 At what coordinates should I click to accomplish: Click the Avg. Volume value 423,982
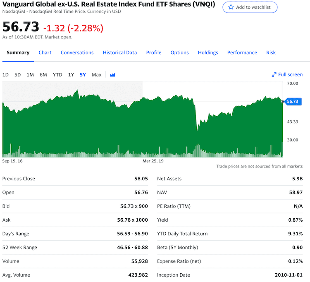coord(138,275)
